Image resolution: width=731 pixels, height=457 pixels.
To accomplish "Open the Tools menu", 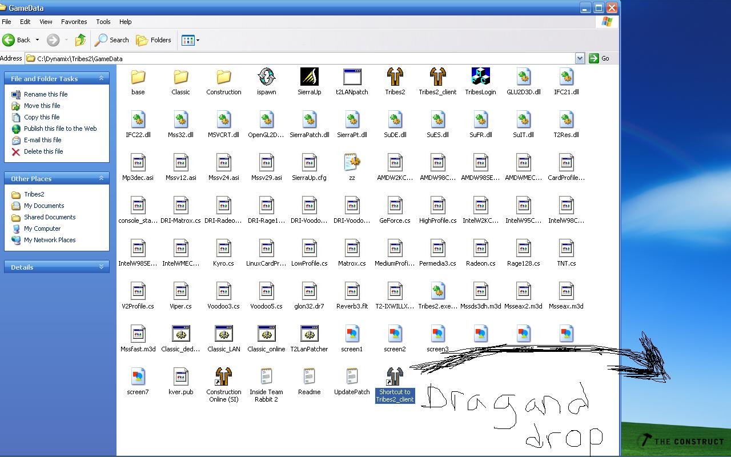I will tap(103, 22).
